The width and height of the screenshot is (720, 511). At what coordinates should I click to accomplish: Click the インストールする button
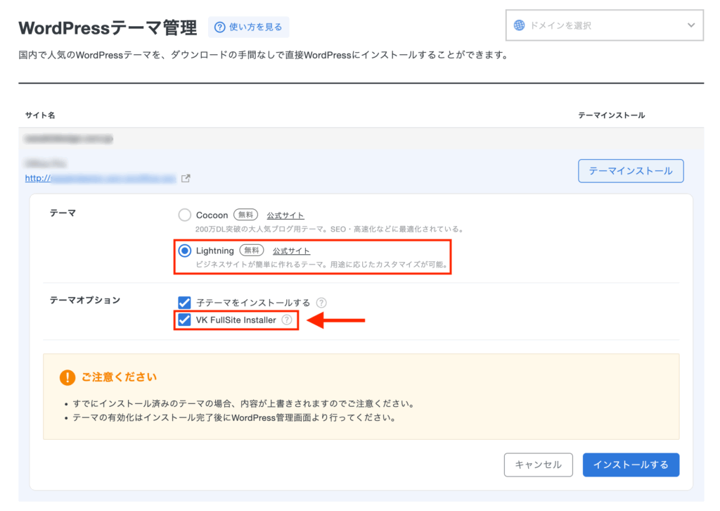(x=631, y=465)
